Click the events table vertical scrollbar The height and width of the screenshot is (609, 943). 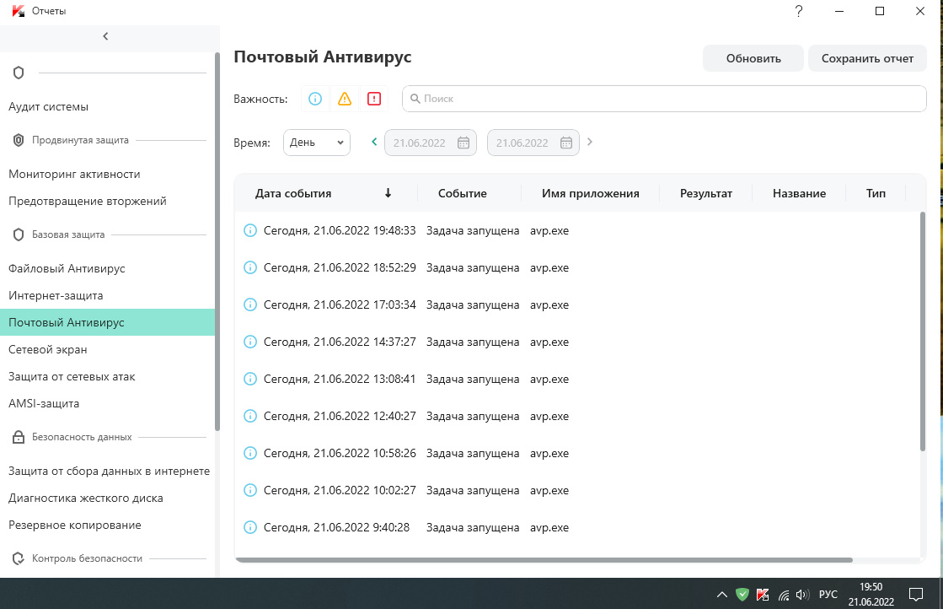click(923, 331)
